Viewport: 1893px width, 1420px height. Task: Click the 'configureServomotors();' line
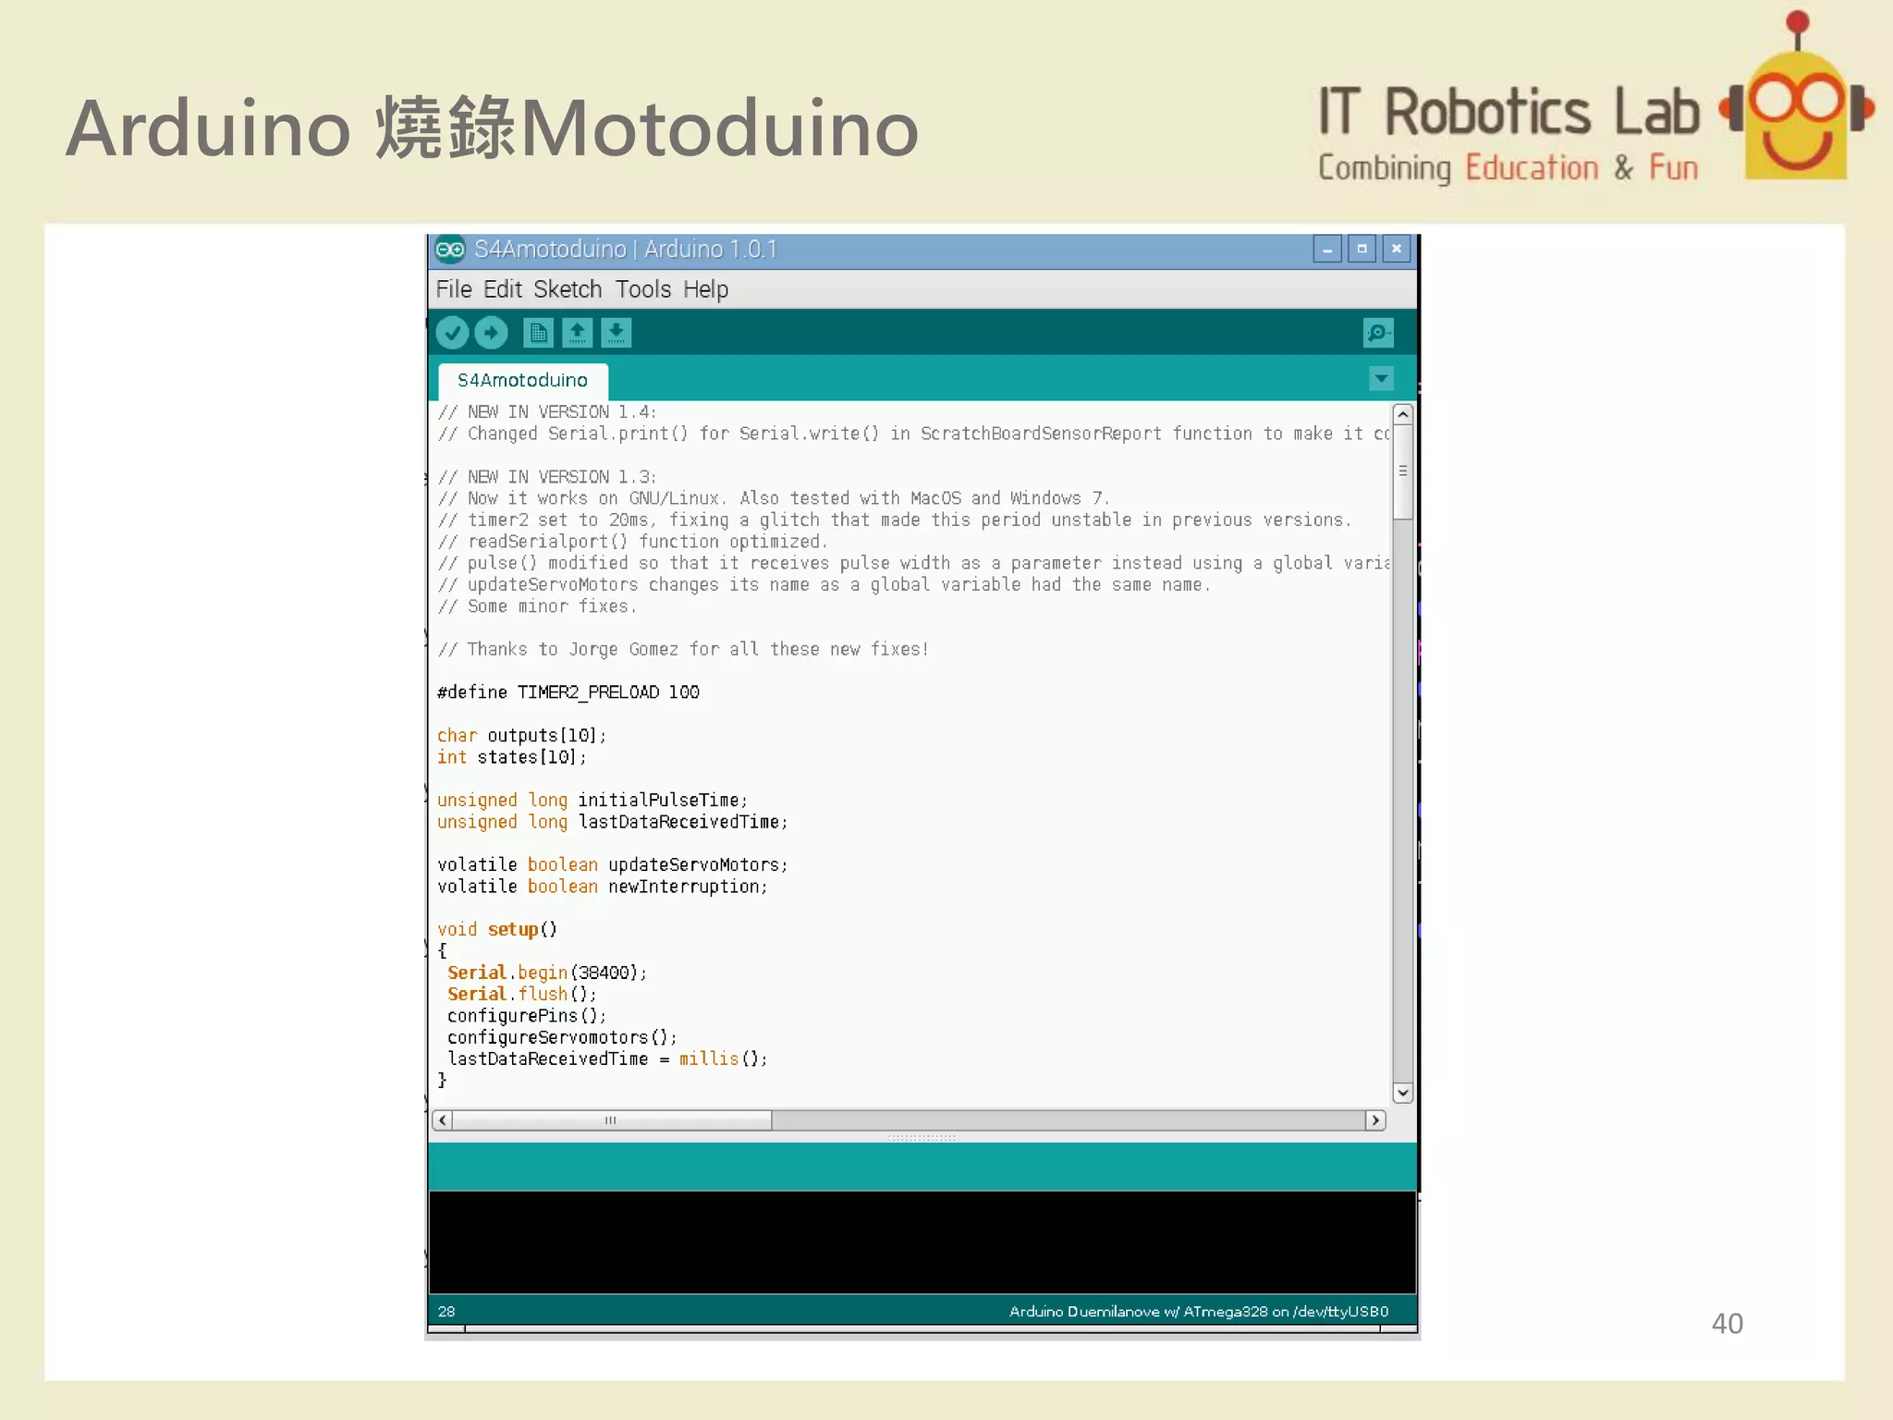click(562, 1037)
